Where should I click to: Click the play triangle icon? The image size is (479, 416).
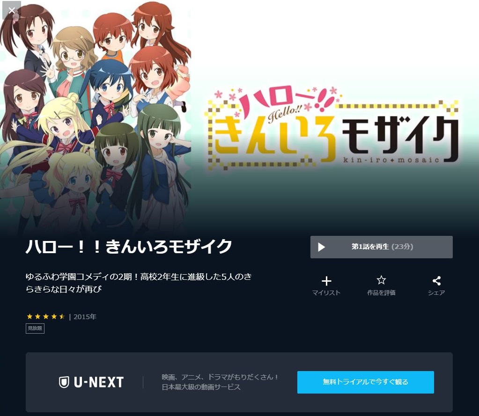(321, 247)
